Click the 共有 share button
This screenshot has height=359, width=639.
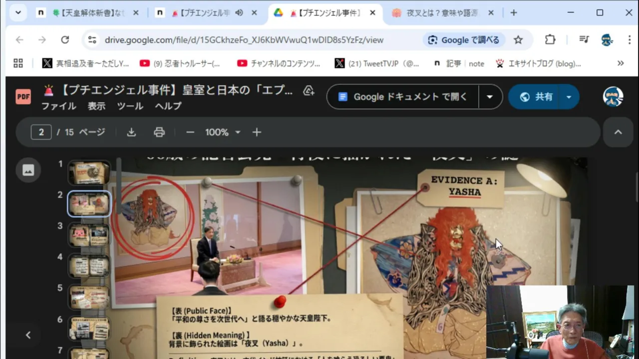(x=536, y=97)
